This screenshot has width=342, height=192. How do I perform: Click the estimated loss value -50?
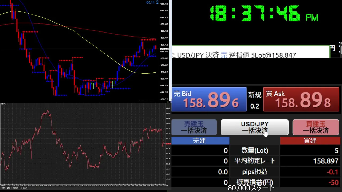(333, 183)
